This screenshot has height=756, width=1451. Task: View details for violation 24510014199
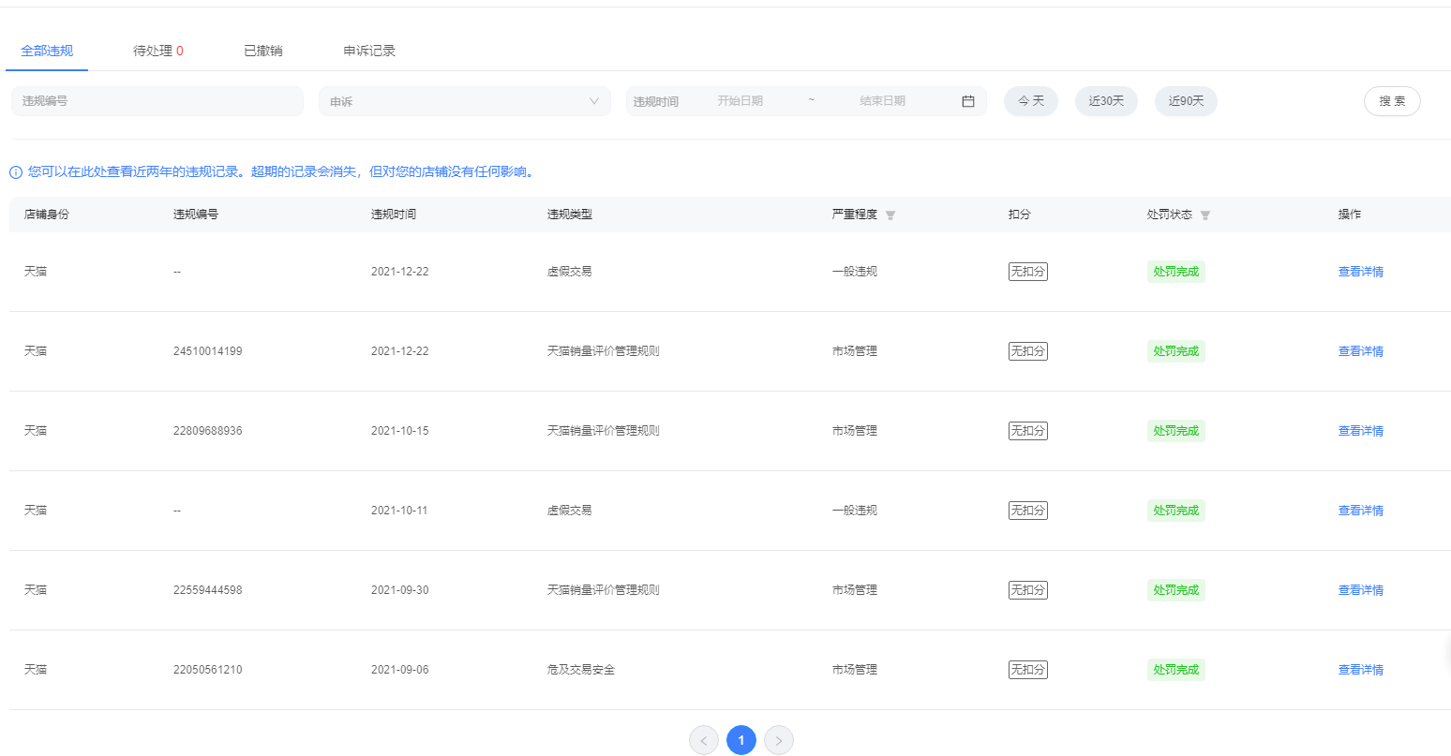pos(1361,351)
